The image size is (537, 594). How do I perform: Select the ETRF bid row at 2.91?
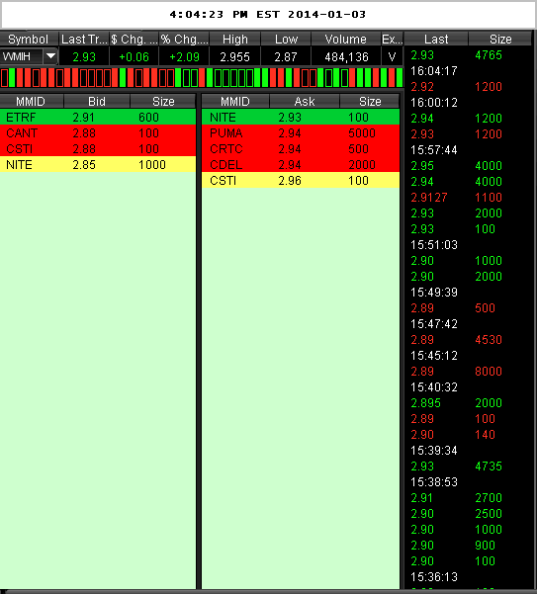[x=98, y=118]
